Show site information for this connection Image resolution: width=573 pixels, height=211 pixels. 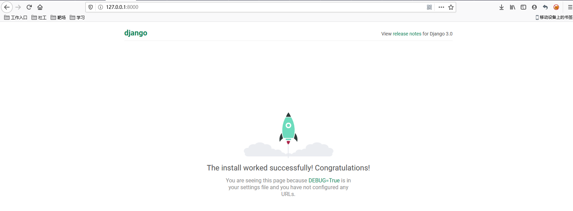coord(101,7)
